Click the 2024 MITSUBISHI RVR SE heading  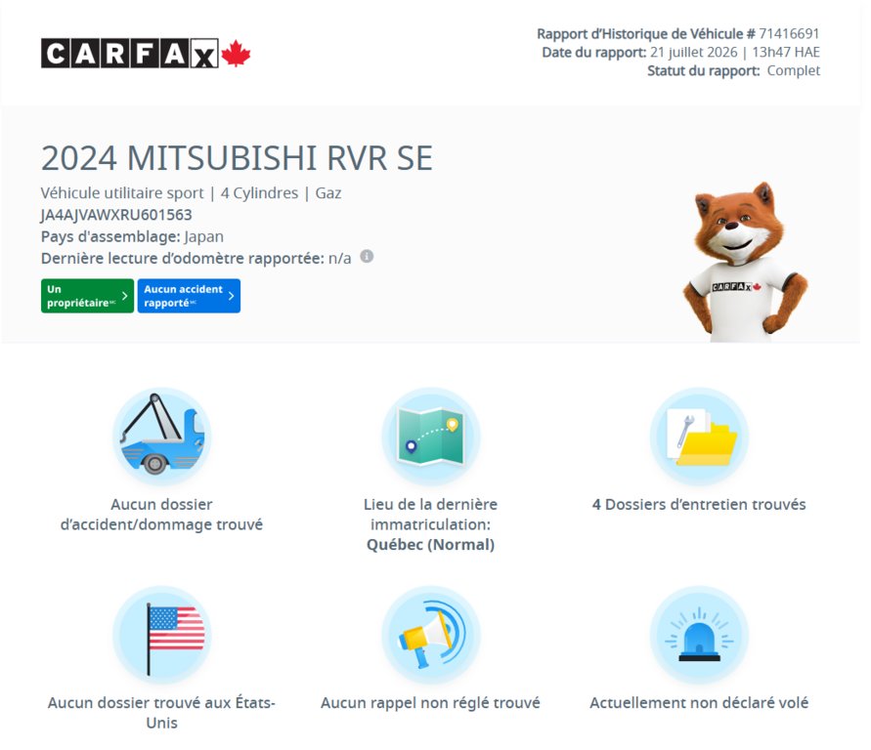pos(237,158)
